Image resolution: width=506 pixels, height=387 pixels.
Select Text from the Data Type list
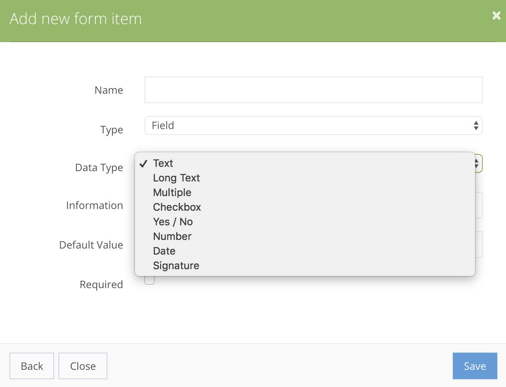163,163
